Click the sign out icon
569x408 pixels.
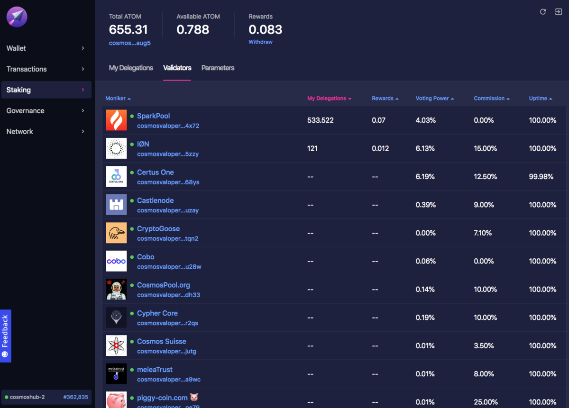(x=558, y=12)
